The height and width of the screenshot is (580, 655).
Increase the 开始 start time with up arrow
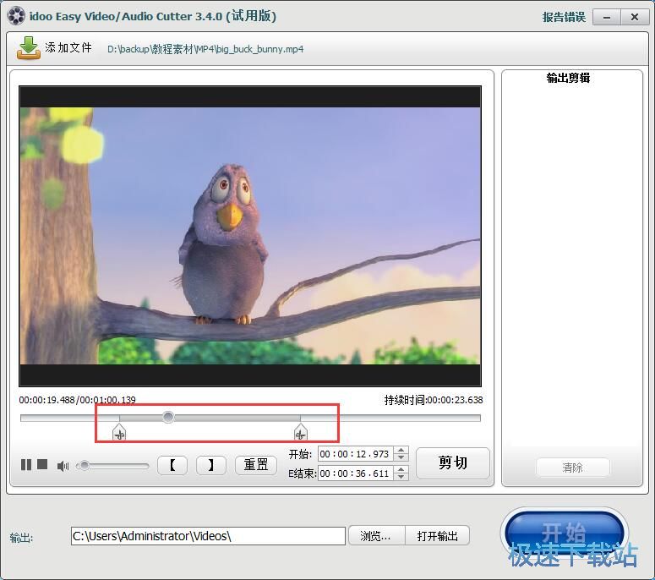pyautogui.click(x=401, y=450)
